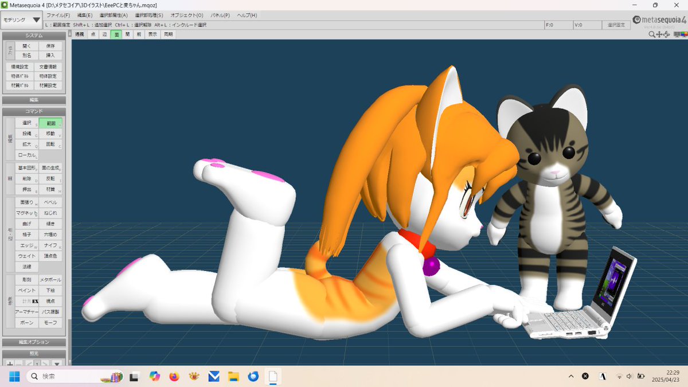
Task: Click the 保存 button
Action: point(50,46)
